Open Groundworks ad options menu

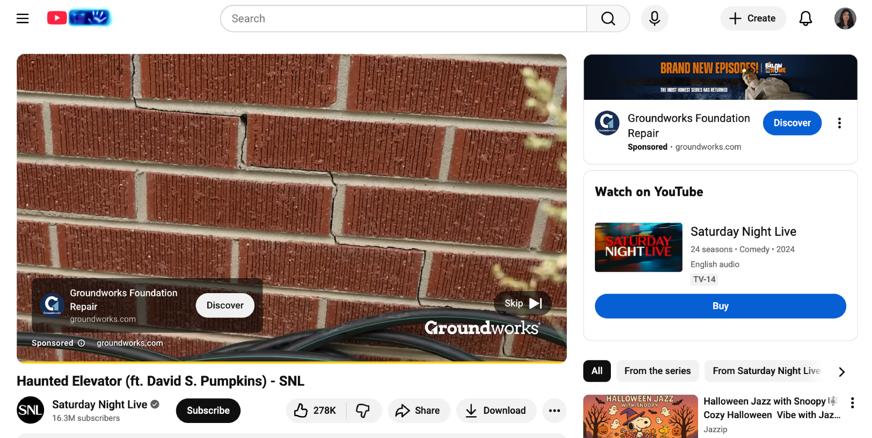(839, 123)
